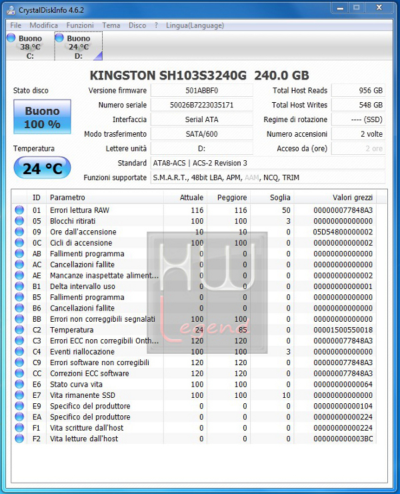Click the status orb for Delta intervallo uso

pyautogui.click(x=19, y=286)
